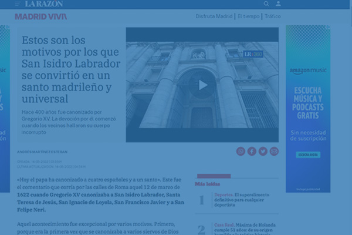Share the article via WhatsApp
Screen dimensions: 352x235
point(241,152)
